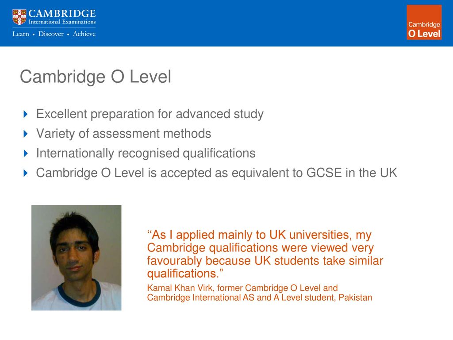Click the bullet arrow beside Excellent preparation
Image resolution: width=453 pixels, height=340 pixels.
pyautogui.click(x=25, y=114)
